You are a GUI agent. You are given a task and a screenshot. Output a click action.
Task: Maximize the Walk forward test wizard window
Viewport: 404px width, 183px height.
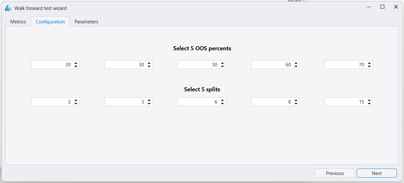(x=382, y=7)
